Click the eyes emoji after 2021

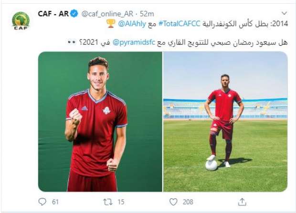(72, 42)
